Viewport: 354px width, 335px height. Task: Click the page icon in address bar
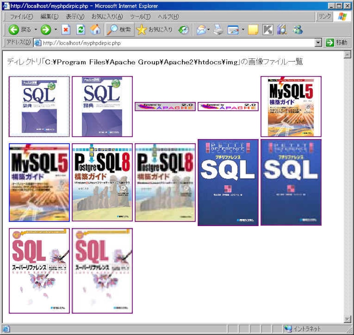point(38,43)
